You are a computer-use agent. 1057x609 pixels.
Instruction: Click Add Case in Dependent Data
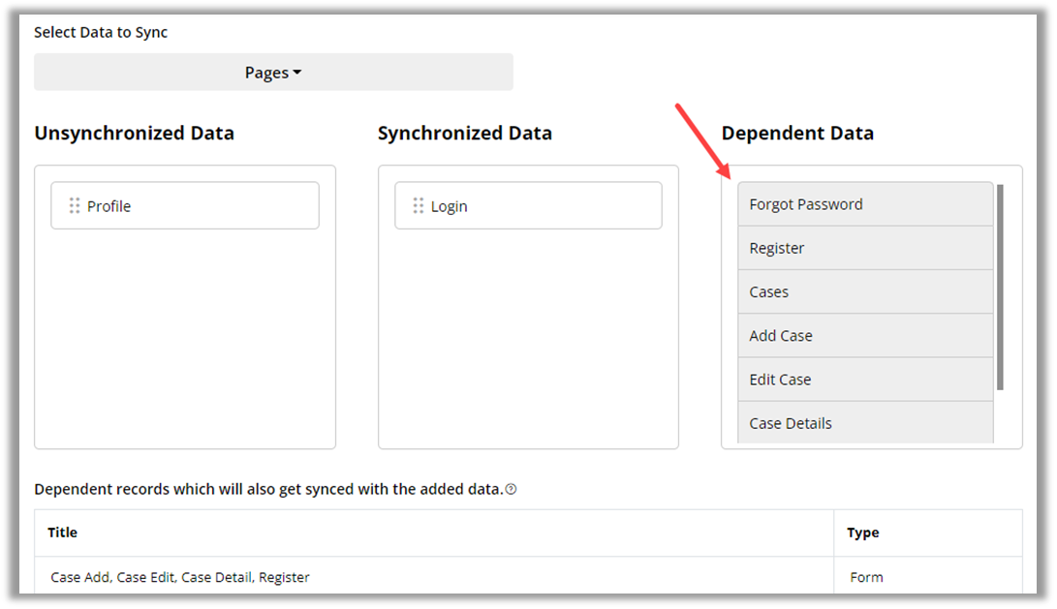(864, 336)
